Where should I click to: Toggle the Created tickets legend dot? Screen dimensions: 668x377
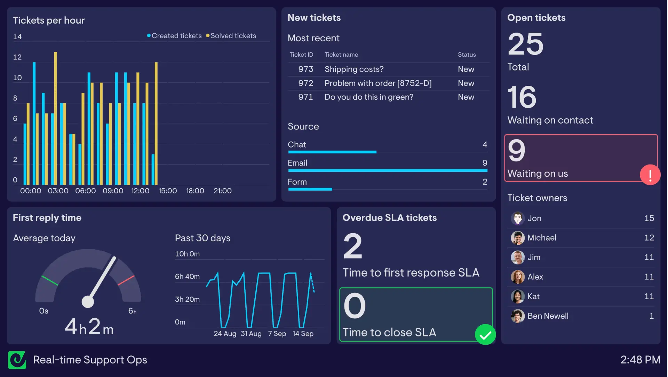pyautogui.click(x=149, y=36)
